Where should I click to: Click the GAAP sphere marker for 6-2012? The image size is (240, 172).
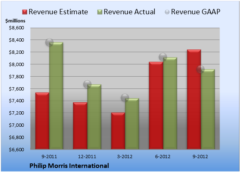[x=163, y=57]
